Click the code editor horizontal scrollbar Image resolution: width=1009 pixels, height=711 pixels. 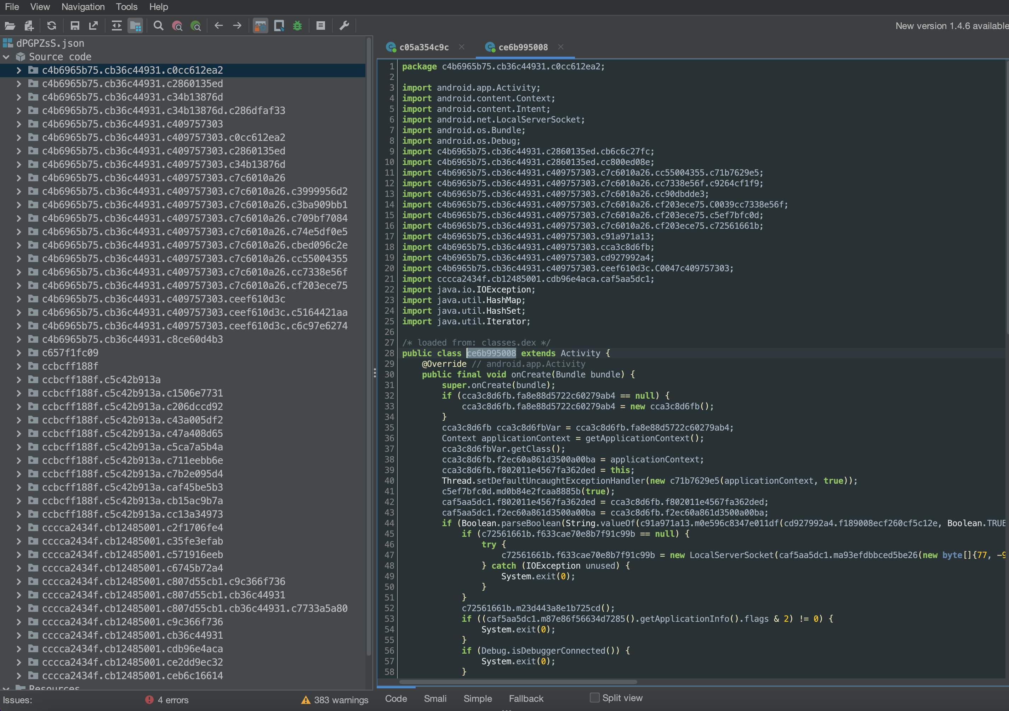tap(519, 682)
